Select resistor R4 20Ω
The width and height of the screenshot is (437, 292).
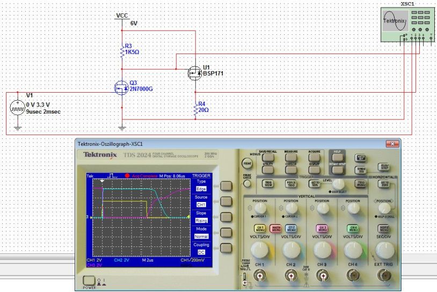[x=195, y=108]
